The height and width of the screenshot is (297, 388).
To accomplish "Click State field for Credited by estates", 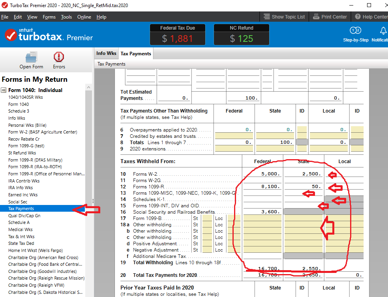I will [x=275, y=136].
